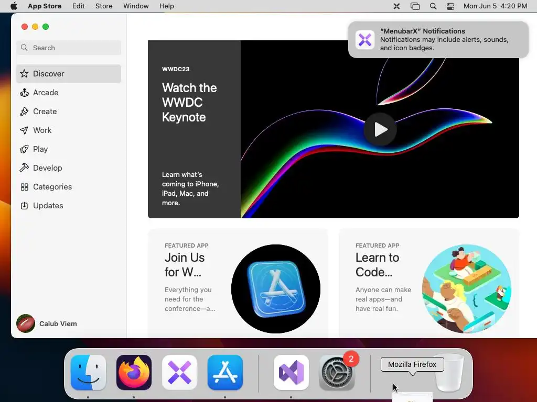Image resolution: width=537 pixels, height=402 pixels.
Task: Click the date and time in menu bar
Action: pos(495,6)
